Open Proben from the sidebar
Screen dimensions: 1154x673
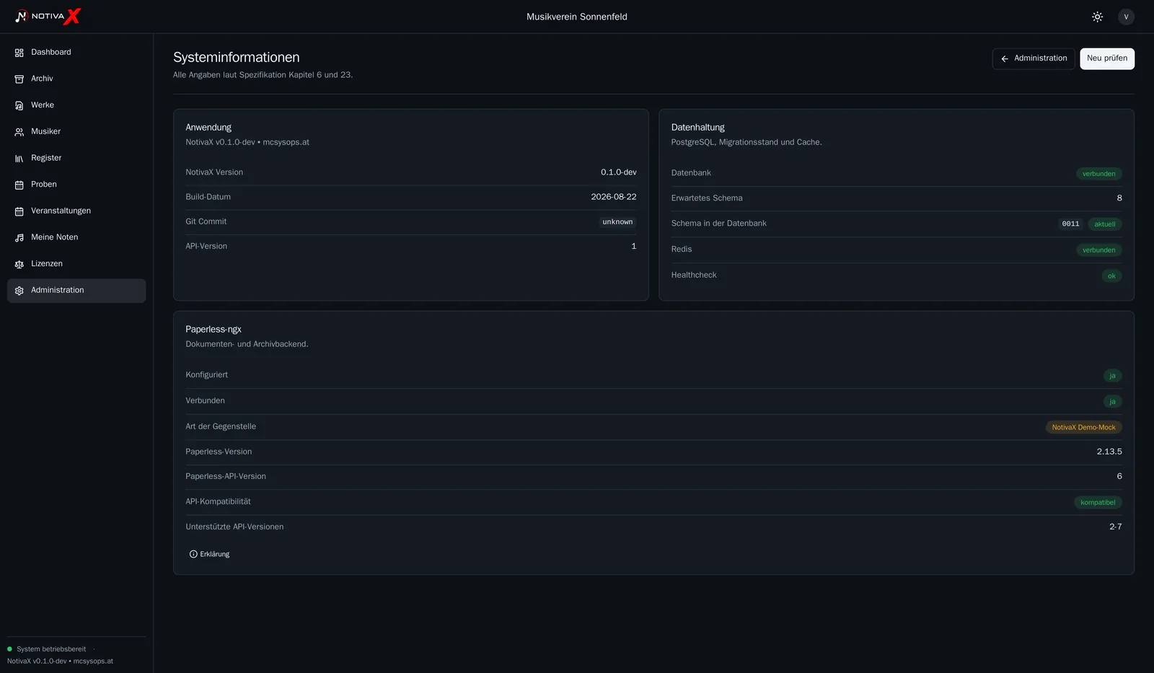(76, 185)
